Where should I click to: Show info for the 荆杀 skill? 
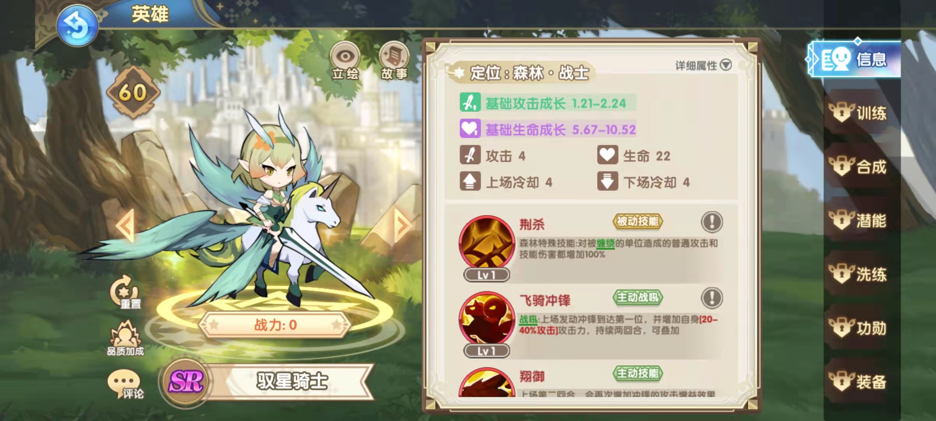[x=712, y=222]
